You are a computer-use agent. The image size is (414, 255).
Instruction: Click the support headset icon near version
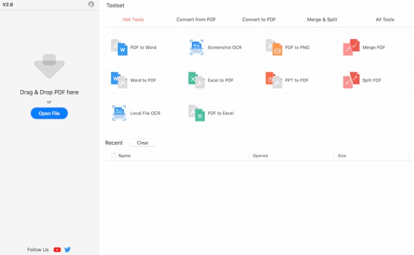pos(91,4)
